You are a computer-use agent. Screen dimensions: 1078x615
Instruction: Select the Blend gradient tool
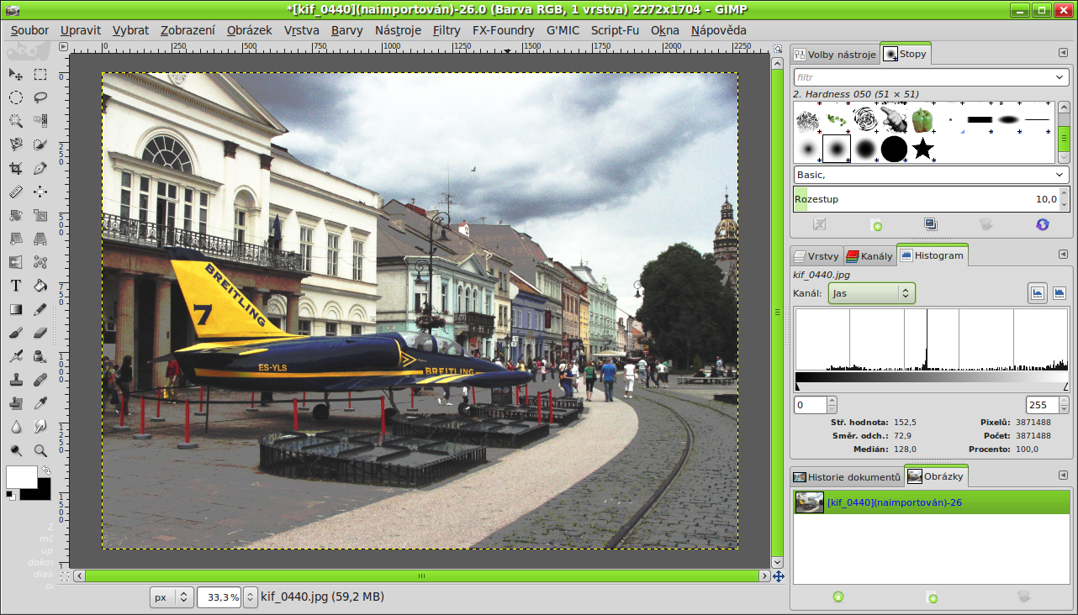tap(16, 309)
